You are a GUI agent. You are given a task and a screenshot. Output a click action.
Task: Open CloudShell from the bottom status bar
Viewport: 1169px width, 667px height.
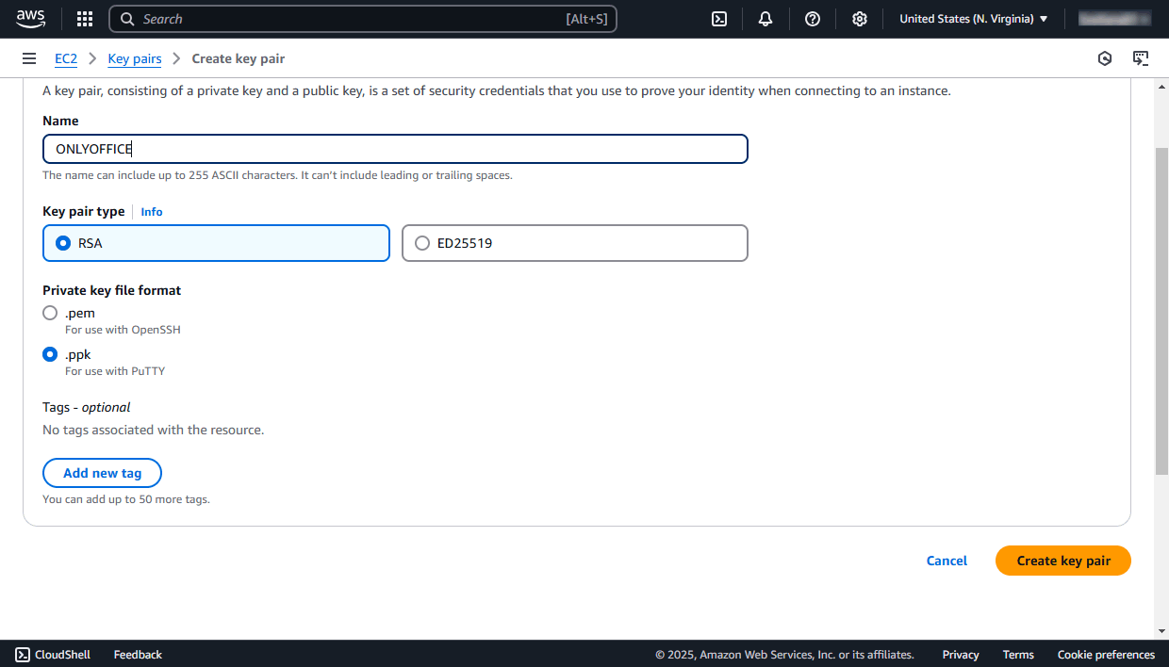(x=52, y=654)
